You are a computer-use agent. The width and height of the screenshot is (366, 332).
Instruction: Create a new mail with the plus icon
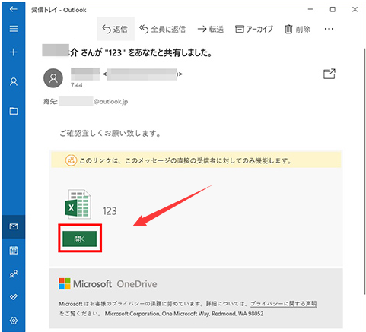click(x=14, y=52)
